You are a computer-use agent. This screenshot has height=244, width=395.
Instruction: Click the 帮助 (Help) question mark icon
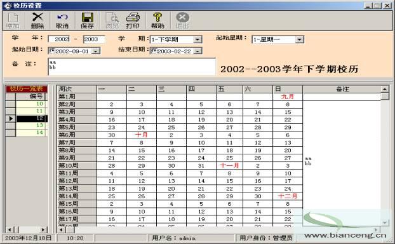(157, 17)
